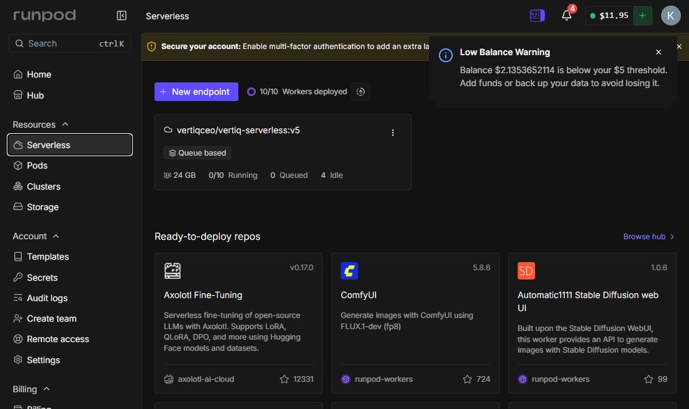Open Automatic1111 Stable Diffusion web UI title
This screenshot has width=689, height=409.
(588, 302)
